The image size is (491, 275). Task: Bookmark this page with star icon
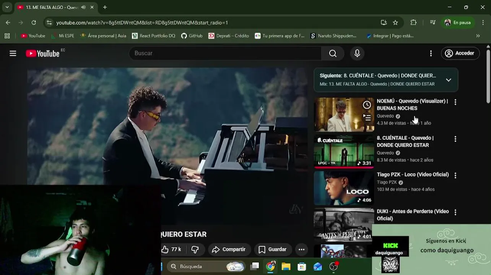tap(395, 23)
